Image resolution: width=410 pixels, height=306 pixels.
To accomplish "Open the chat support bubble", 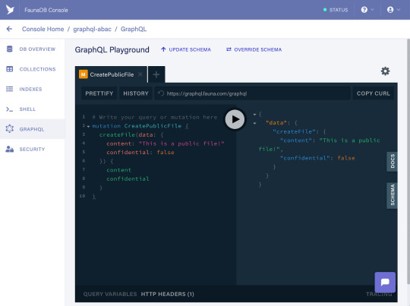I will [x=385, y=282].
